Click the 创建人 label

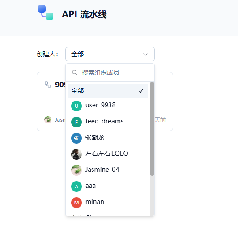click(x=47, y=54)
